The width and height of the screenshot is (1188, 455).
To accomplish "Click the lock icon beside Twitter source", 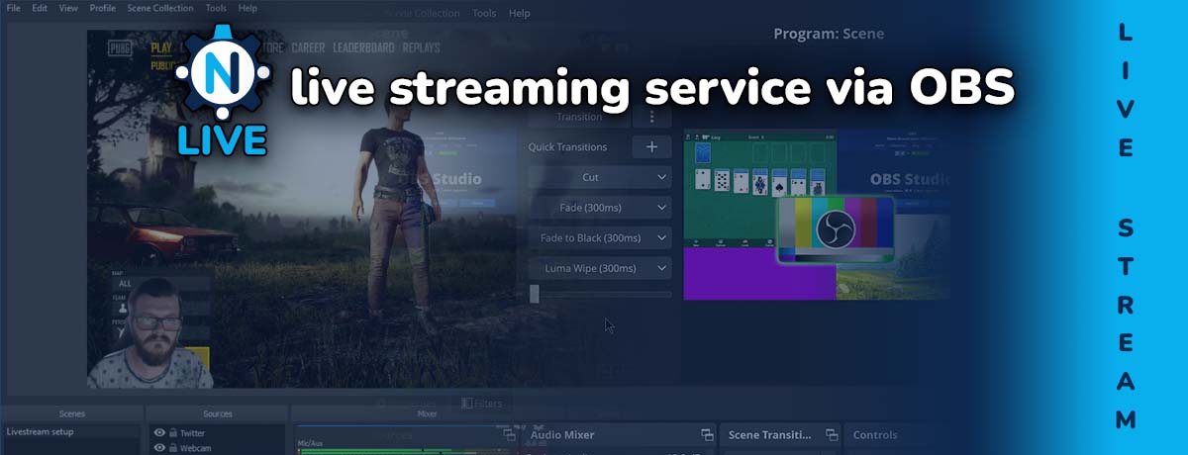I will 171,433.
